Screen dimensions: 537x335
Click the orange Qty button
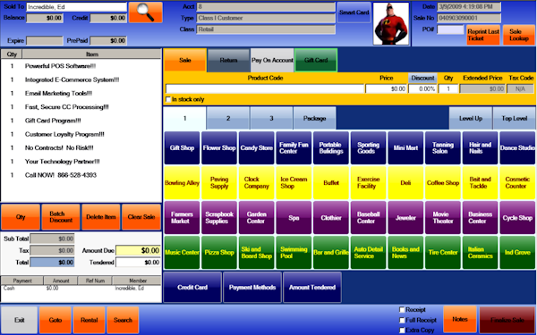[x=21, y=217]
